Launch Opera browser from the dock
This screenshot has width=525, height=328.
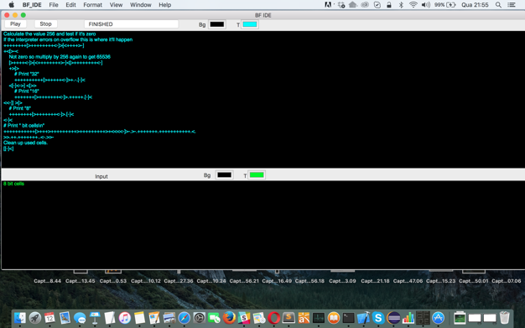point(273,317)
